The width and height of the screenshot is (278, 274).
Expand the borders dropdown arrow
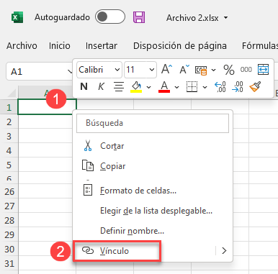[x=205, y=87]
